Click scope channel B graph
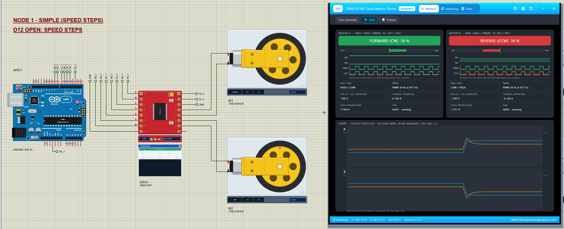Viewport: 564px width, 229px height. 445,189
